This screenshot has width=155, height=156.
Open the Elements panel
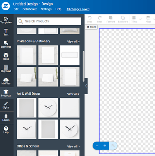click(x=6, y=44)
